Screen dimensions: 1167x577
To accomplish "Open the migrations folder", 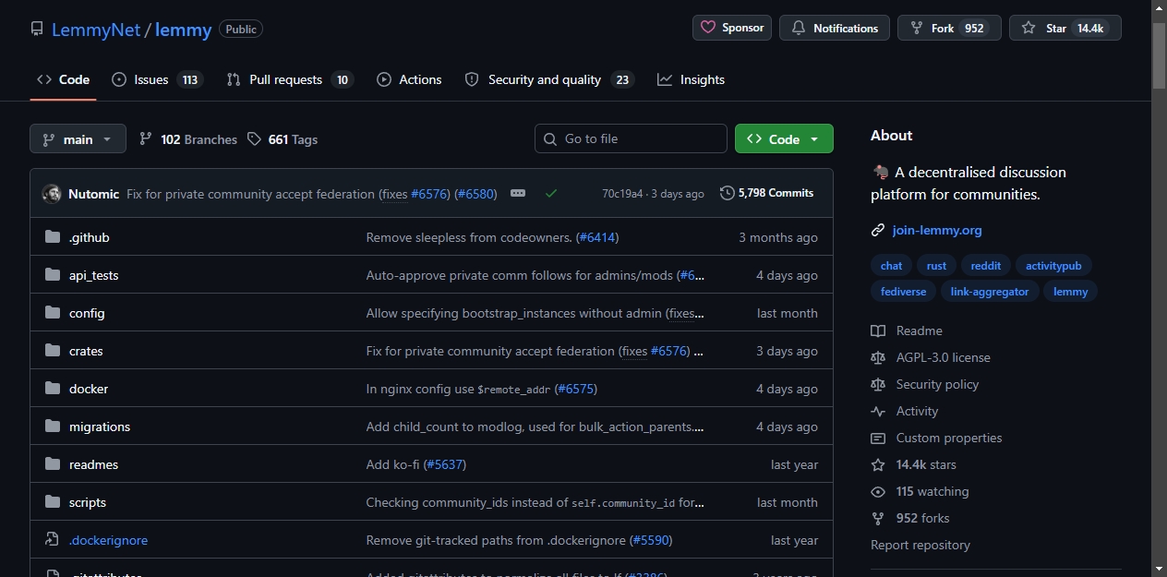I will [x=100, y=427].
